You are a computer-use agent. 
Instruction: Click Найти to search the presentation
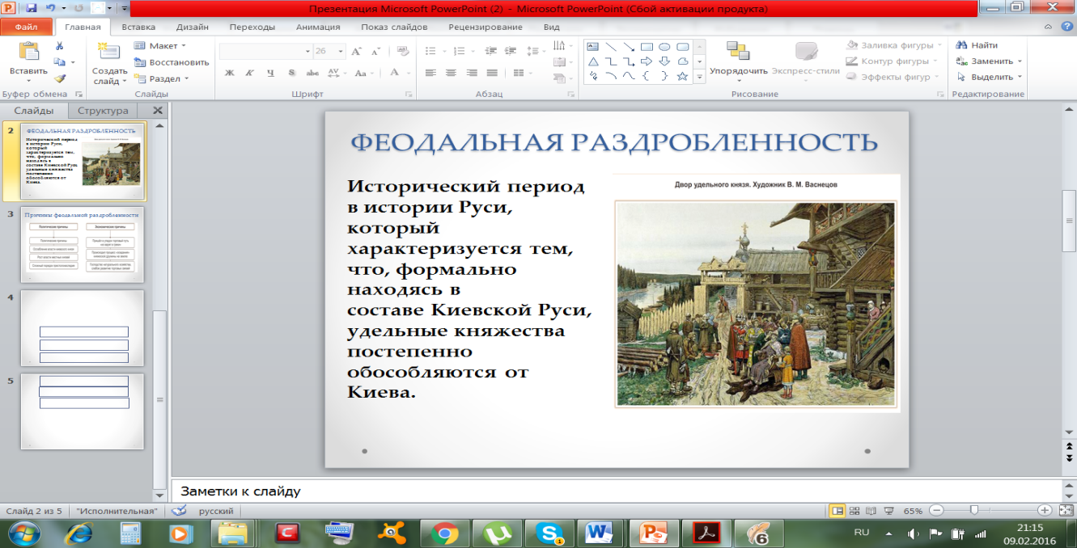click(x=977, y=45)
